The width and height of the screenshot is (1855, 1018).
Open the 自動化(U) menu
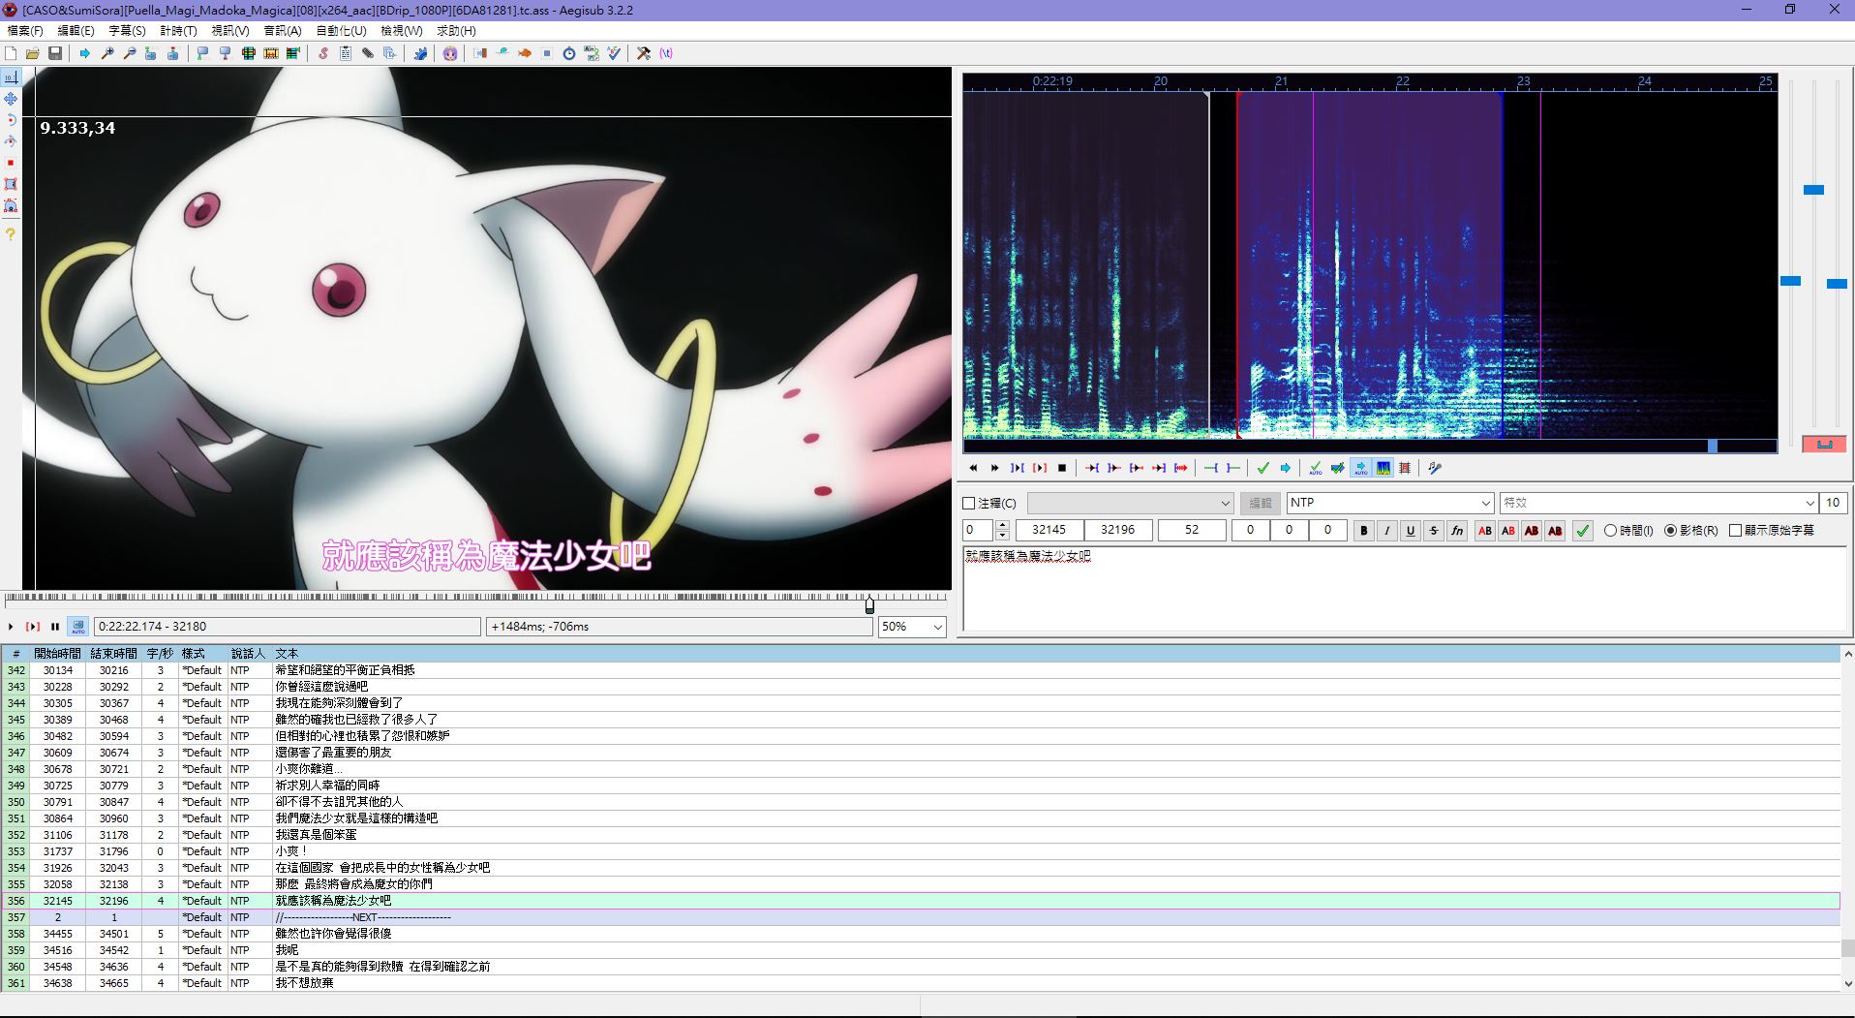(342, 31)
